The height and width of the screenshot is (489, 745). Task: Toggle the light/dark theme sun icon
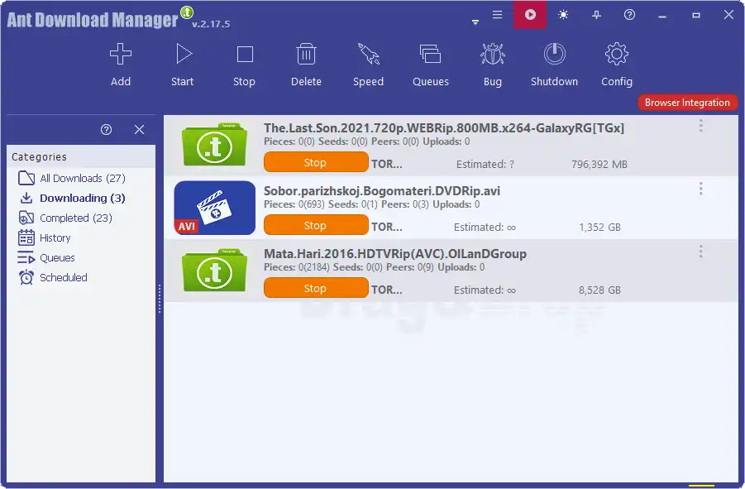coord(563,15)
